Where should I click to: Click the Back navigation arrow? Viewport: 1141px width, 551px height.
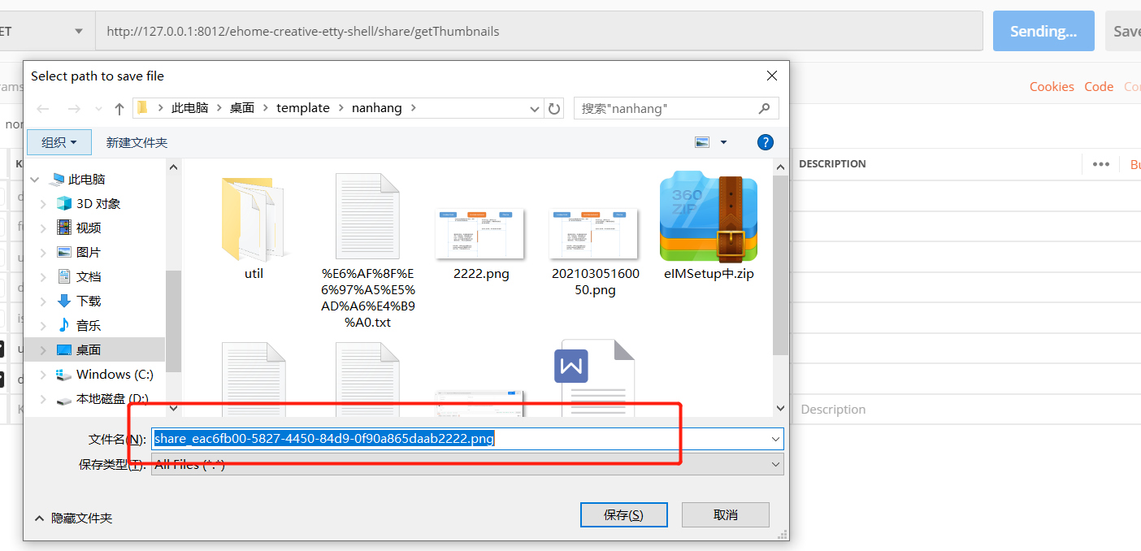click(x=43, y=108)
